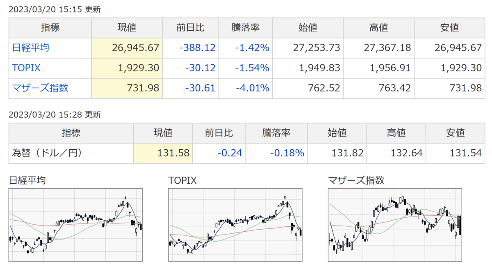
Task: Click the 高値 header in first table
Action: [378, 28]
